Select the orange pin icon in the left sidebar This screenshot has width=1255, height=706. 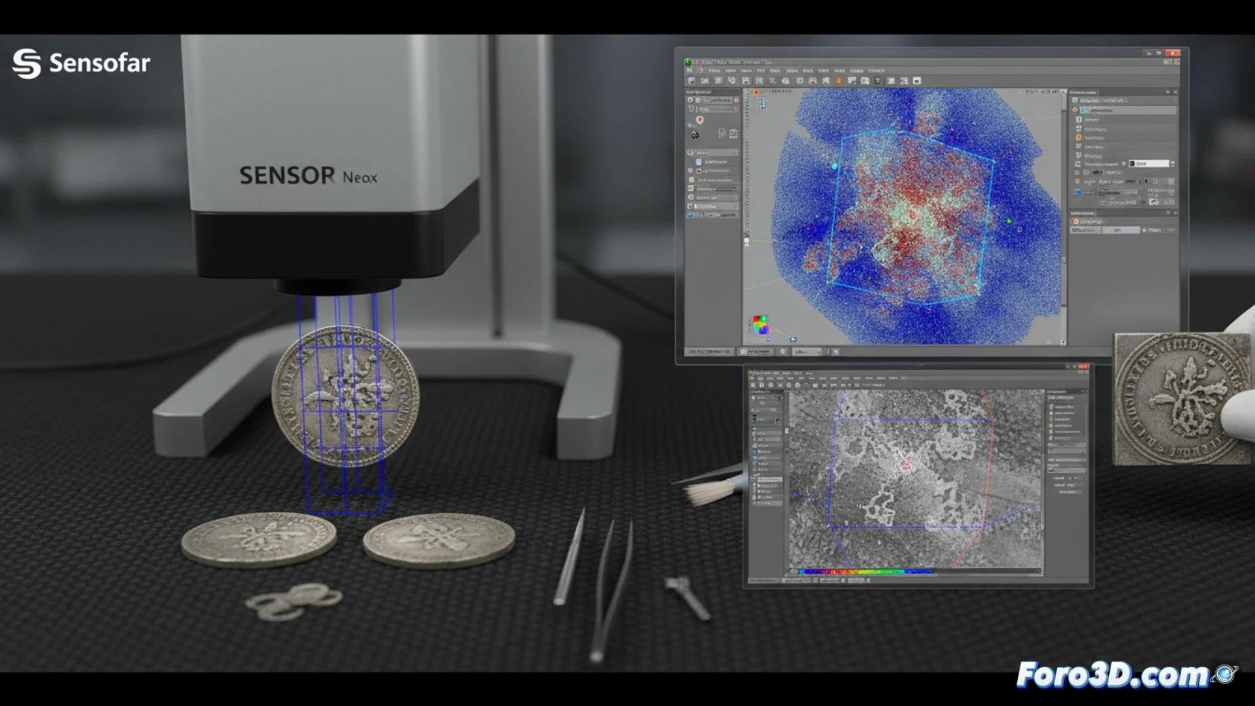(x=700, y=120)
